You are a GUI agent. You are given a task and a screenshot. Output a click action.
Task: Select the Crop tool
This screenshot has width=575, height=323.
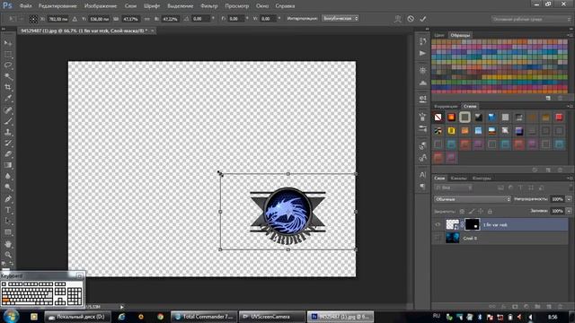point(8,87)
